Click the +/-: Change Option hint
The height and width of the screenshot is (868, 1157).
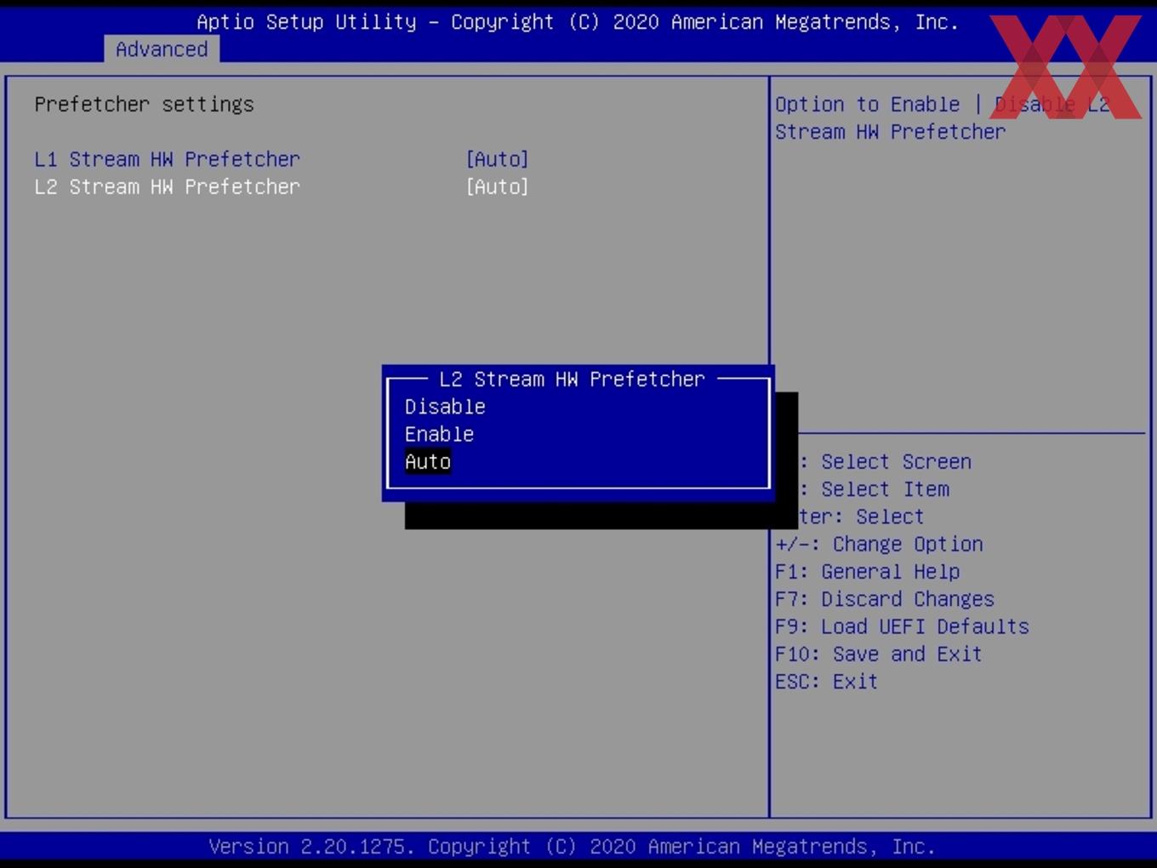879,544
